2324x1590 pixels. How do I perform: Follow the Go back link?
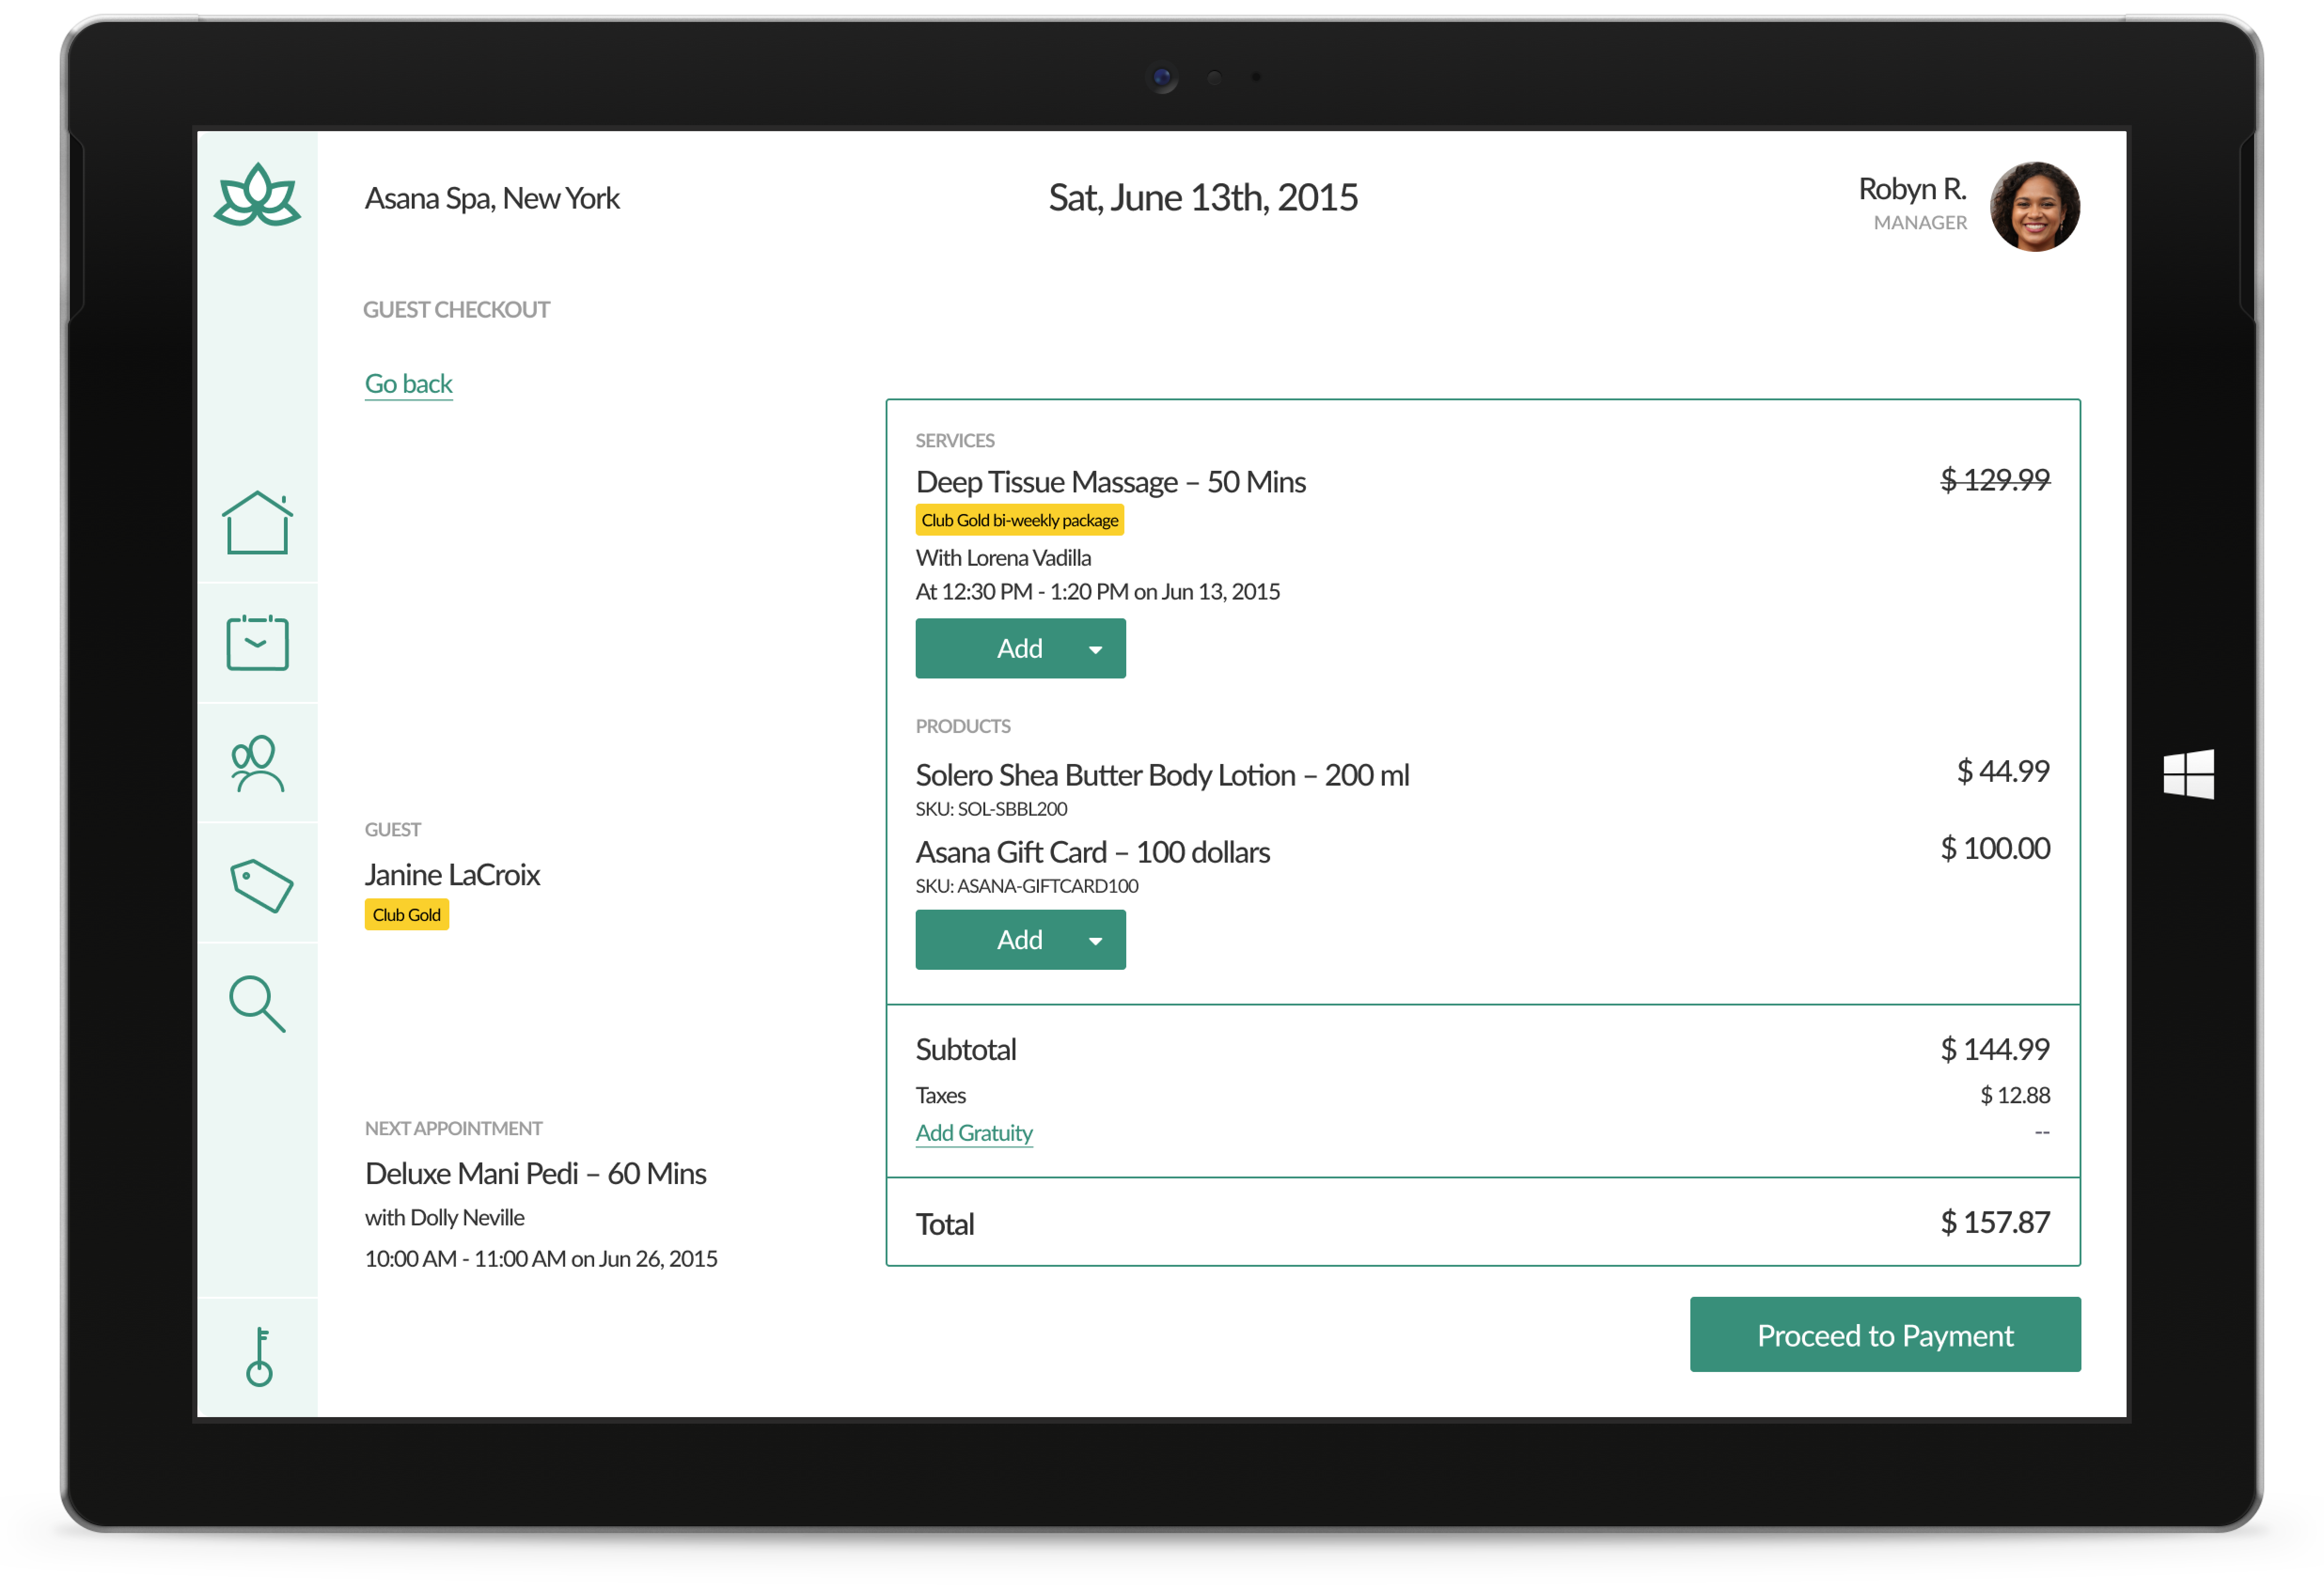[x=408, y=384]
